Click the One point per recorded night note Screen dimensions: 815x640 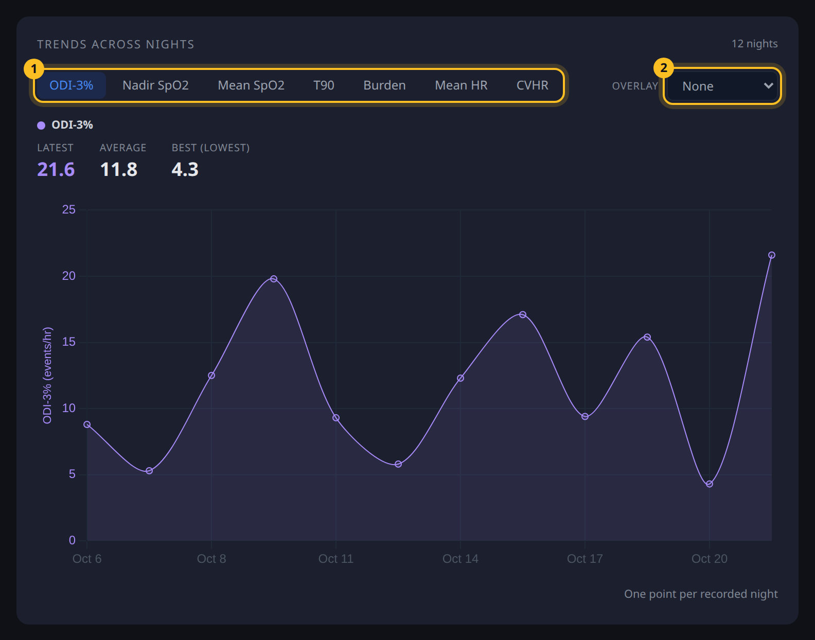coord(701,594)
